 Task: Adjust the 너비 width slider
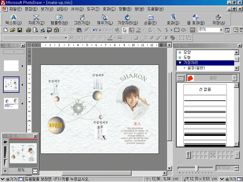[197, 168]
